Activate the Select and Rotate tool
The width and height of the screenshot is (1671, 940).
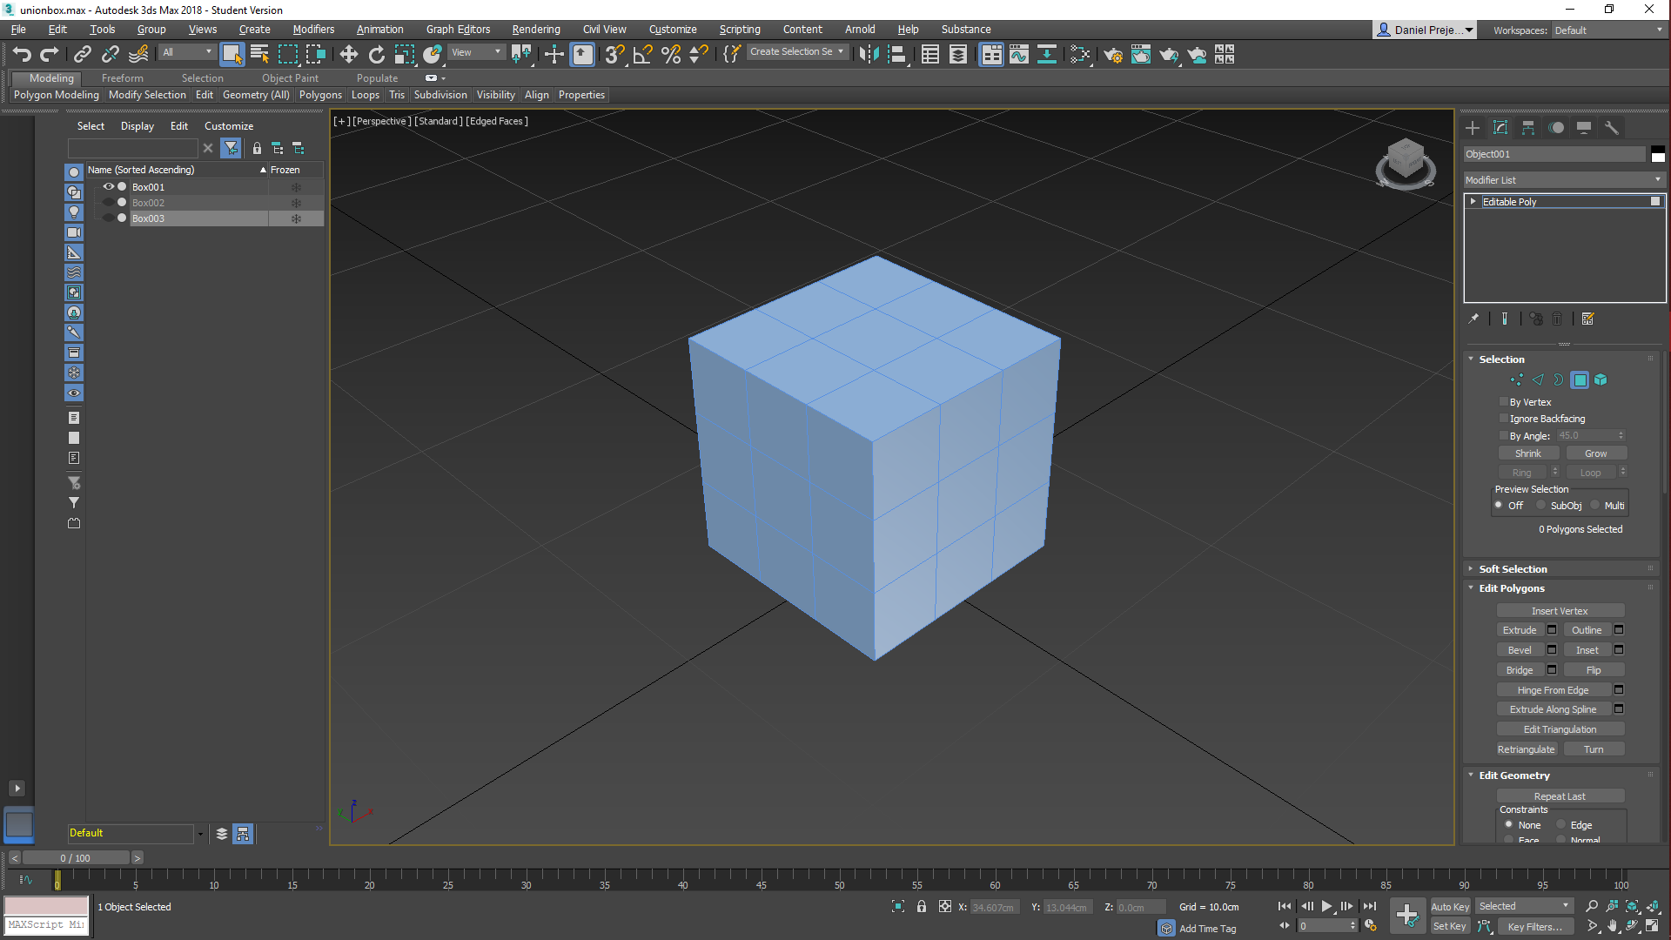point(376,54)
